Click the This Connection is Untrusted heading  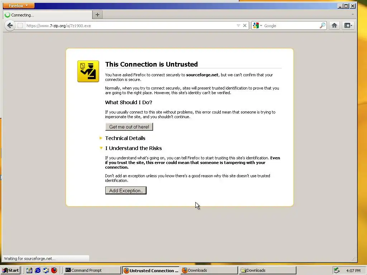(152, 64)
